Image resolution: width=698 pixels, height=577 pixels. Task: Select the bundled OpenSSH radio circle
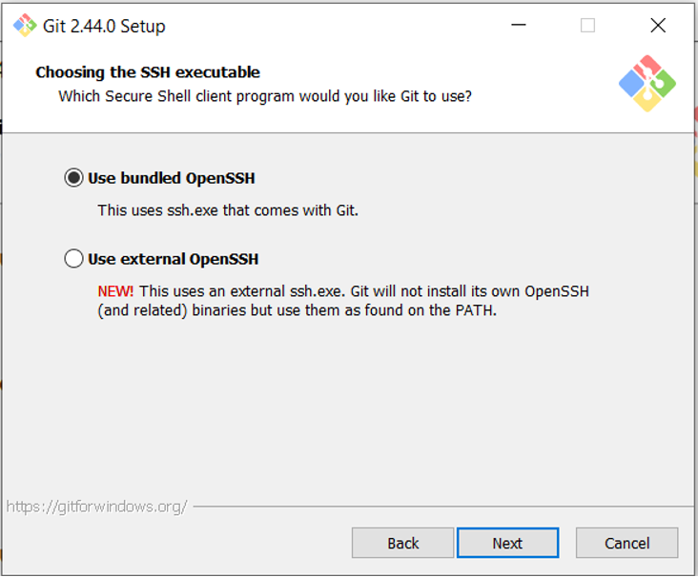point(73,178)
